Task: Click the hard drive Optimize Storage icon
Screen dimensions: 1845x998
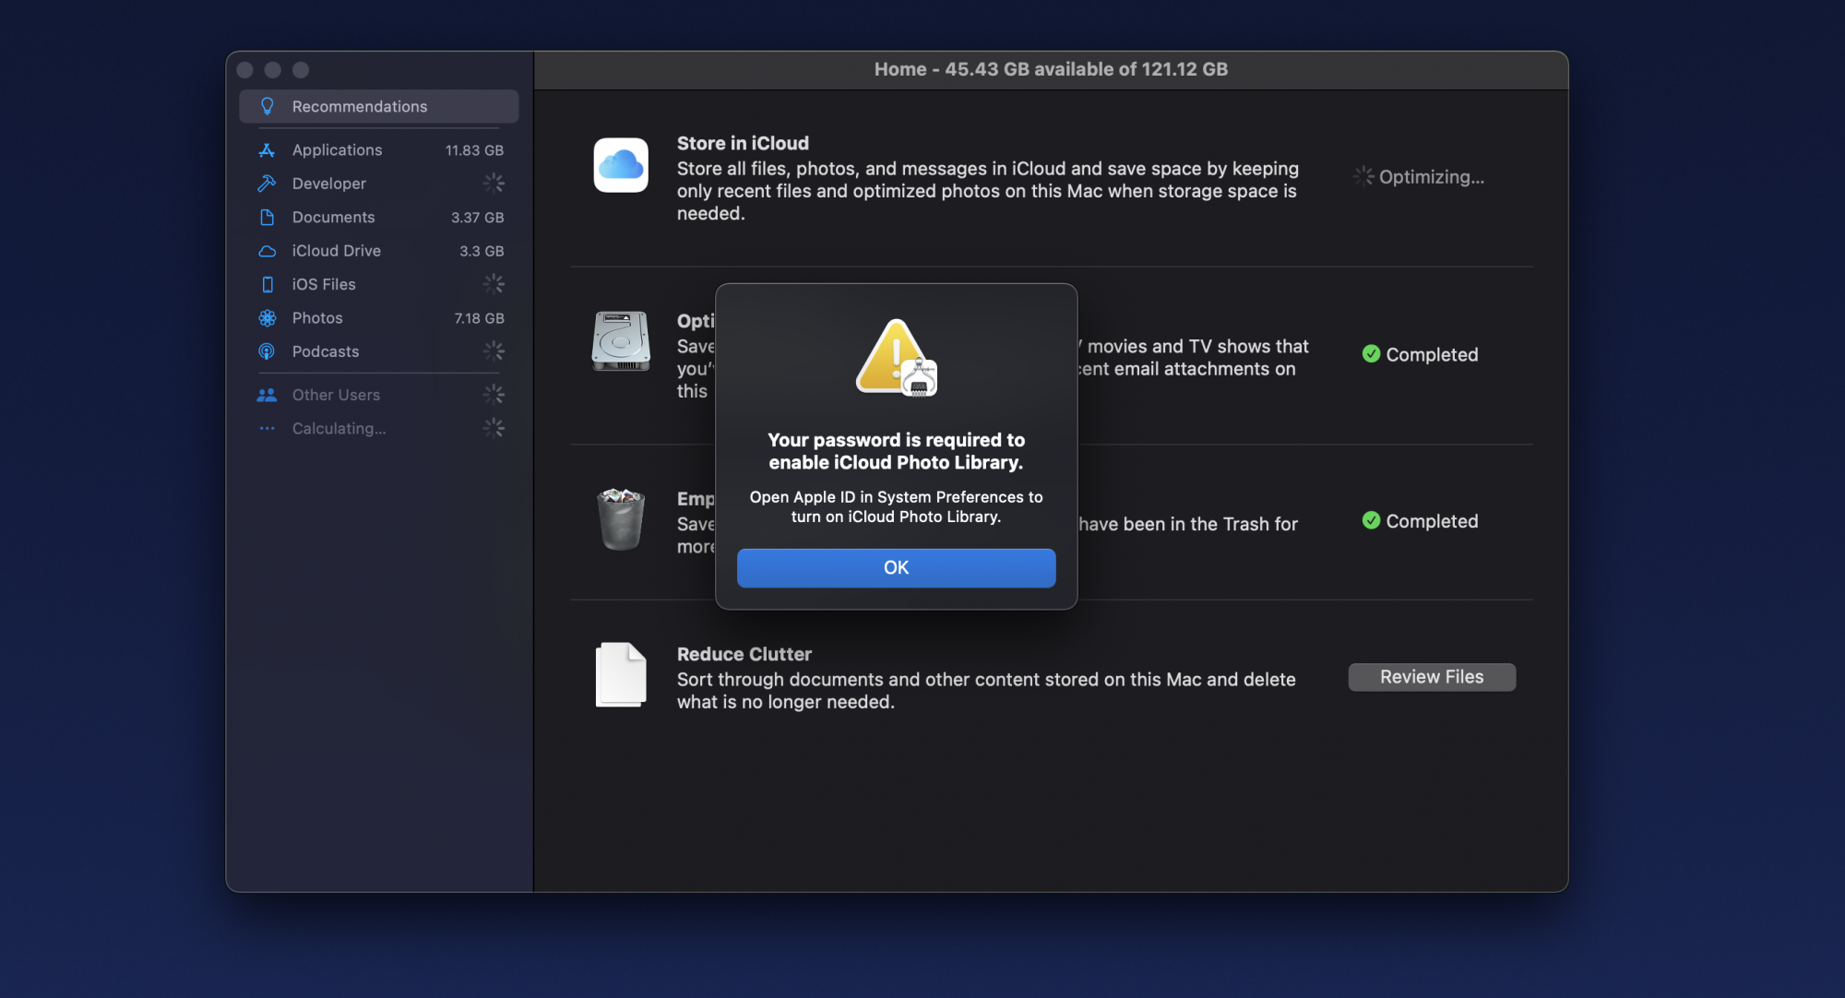Action: click(x=621, y=341)
